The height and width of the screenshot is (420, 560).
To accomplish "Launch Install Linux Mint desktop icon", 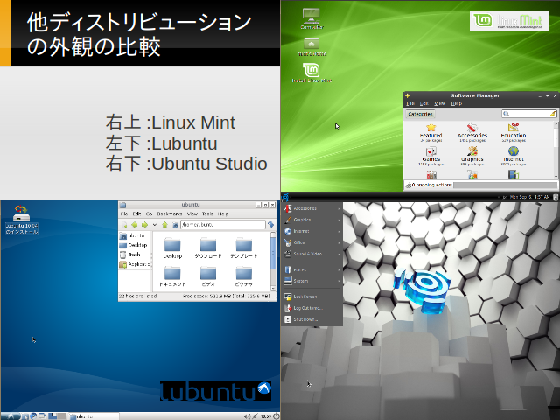I will 311,73.
